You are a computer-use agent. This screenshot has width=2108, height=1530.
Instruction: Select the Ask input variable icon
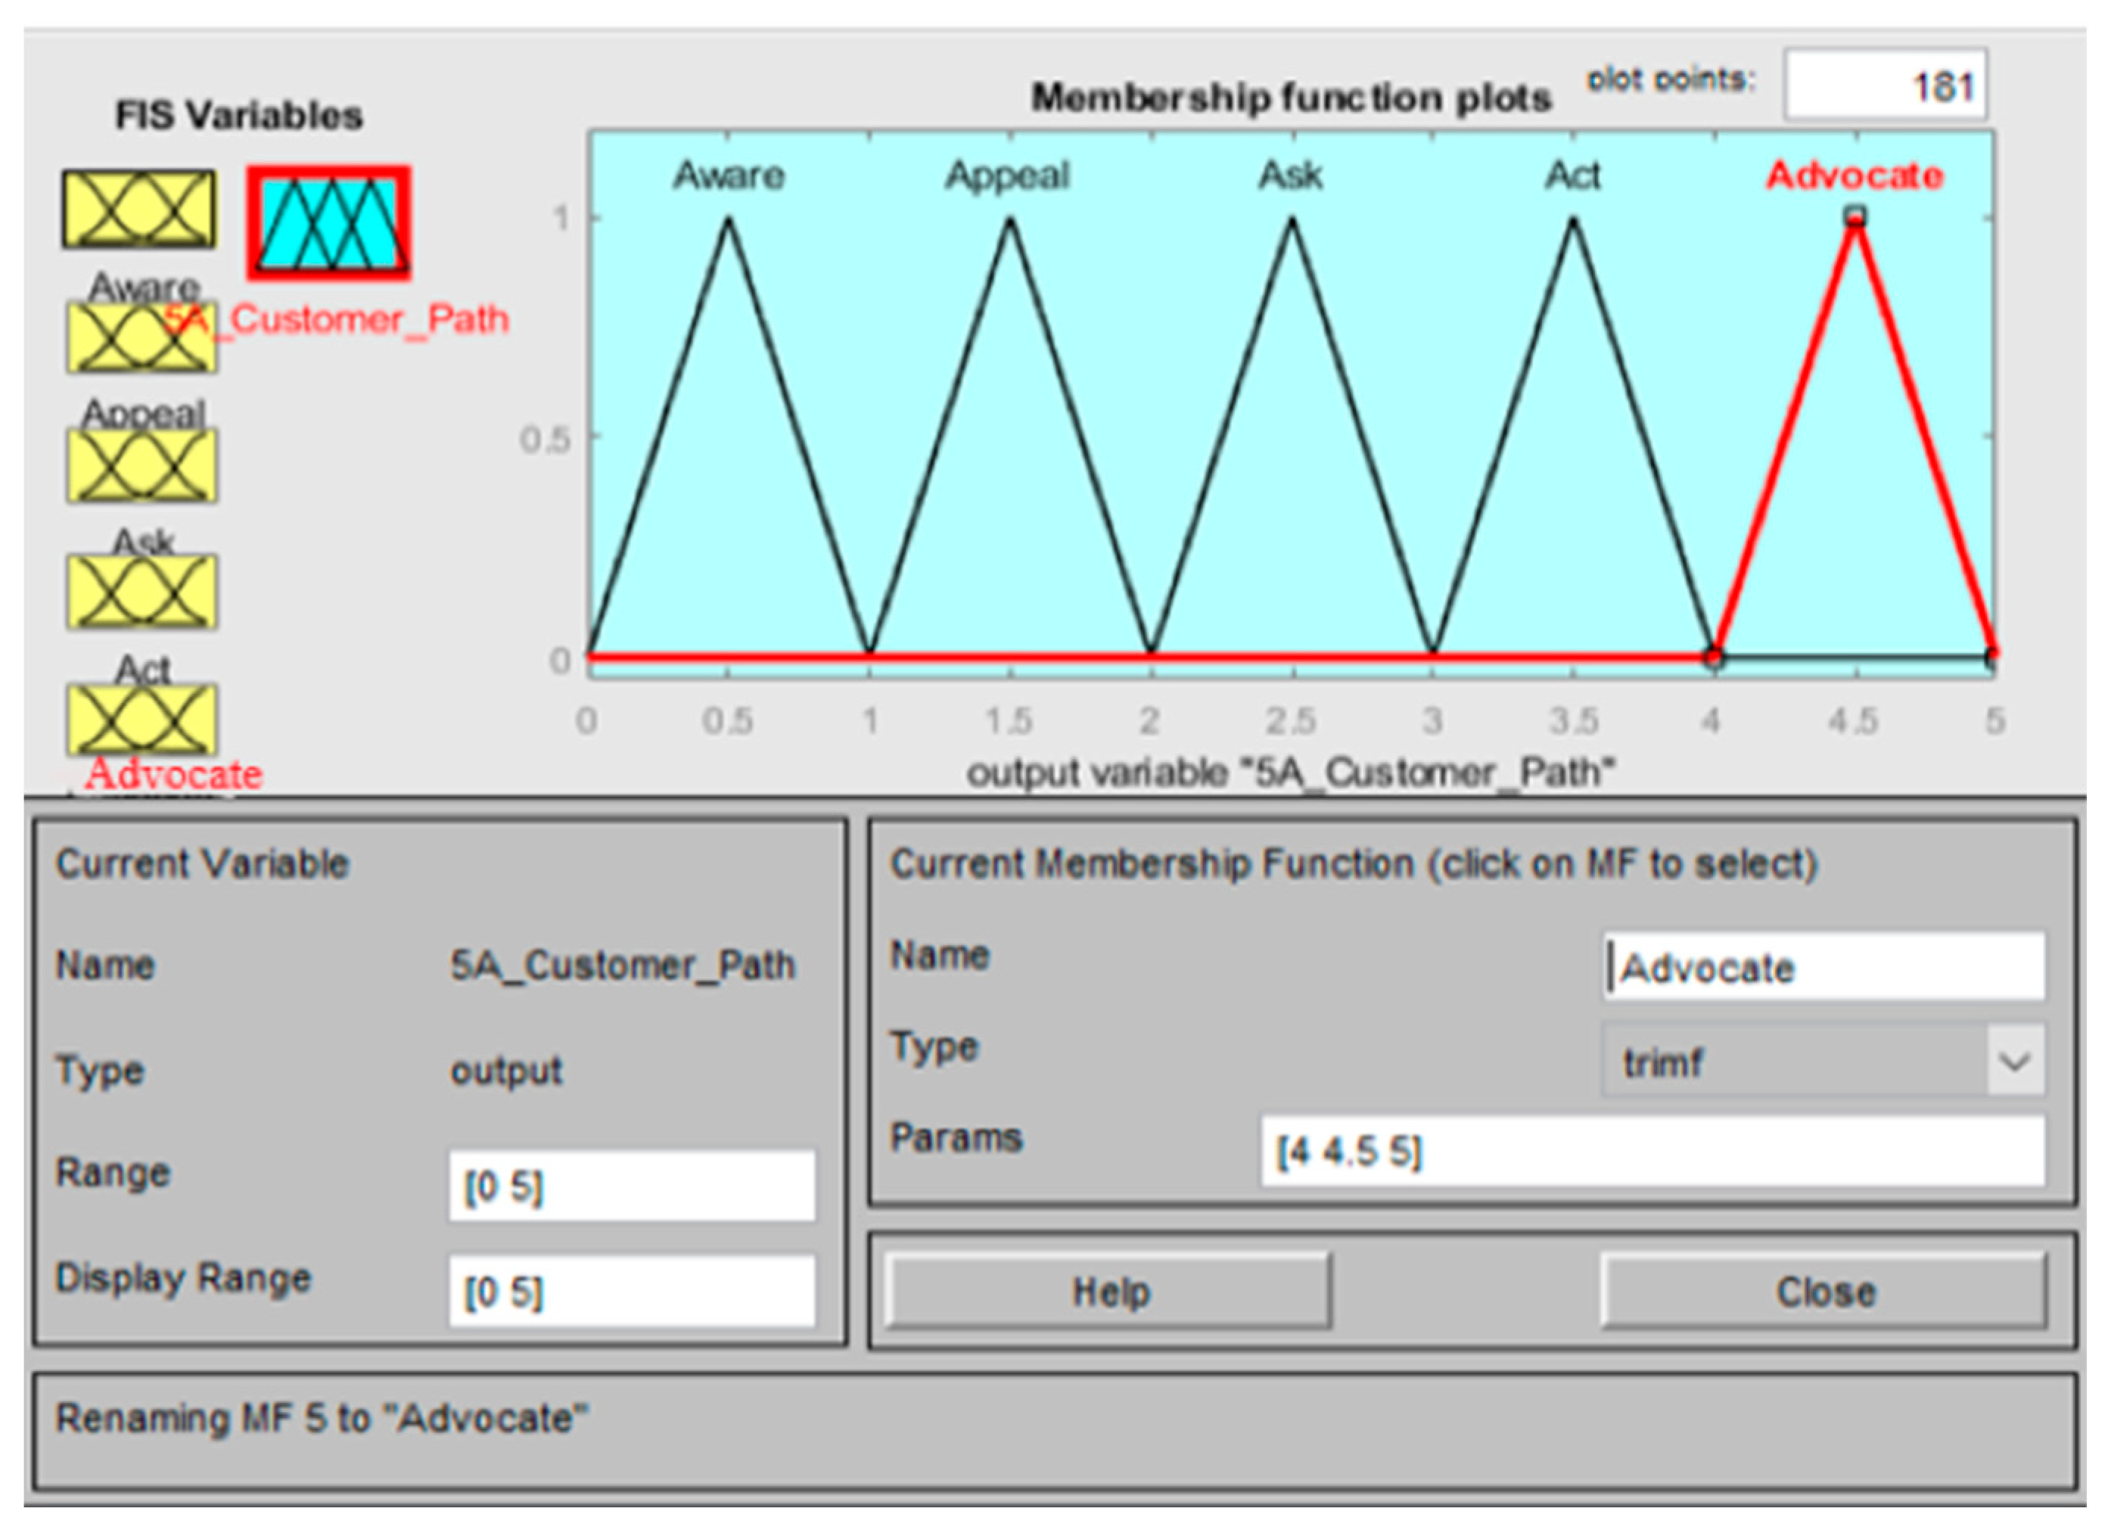click(141, 465)
